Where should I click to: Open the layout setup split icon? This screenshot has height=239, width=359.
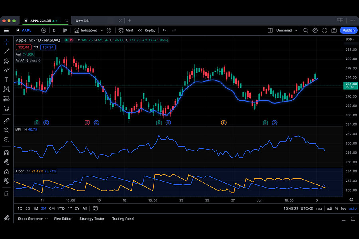coord(270,30)
